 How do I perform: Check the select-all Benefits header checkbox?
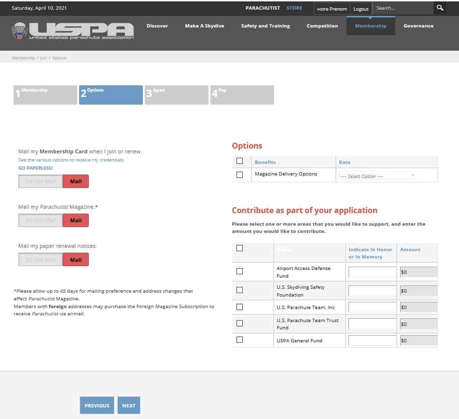click(x=239, y=161)
